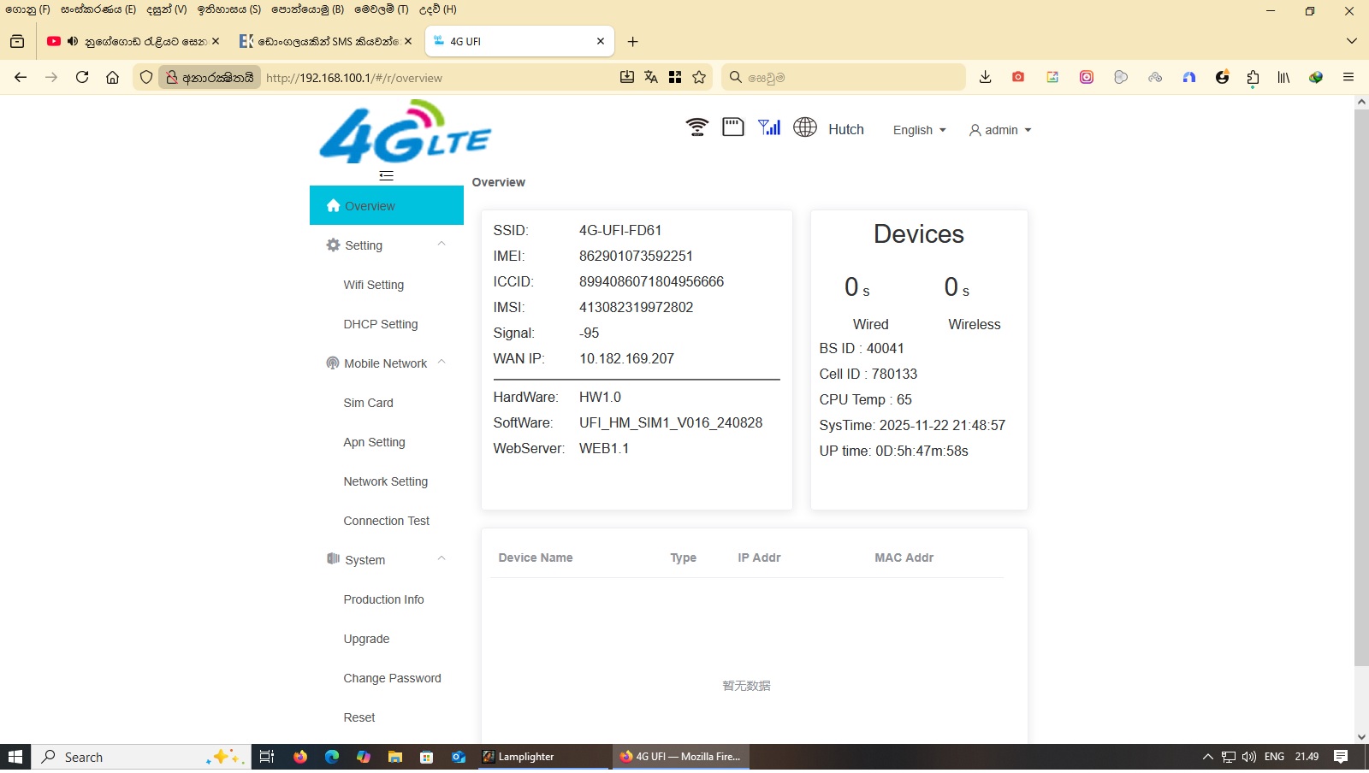
Task: Click the browser search box
Action: (844, 77)
